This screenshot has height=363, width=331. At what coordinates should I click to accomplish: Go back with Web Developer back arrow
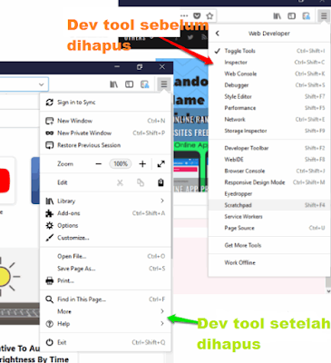(218, 34)
